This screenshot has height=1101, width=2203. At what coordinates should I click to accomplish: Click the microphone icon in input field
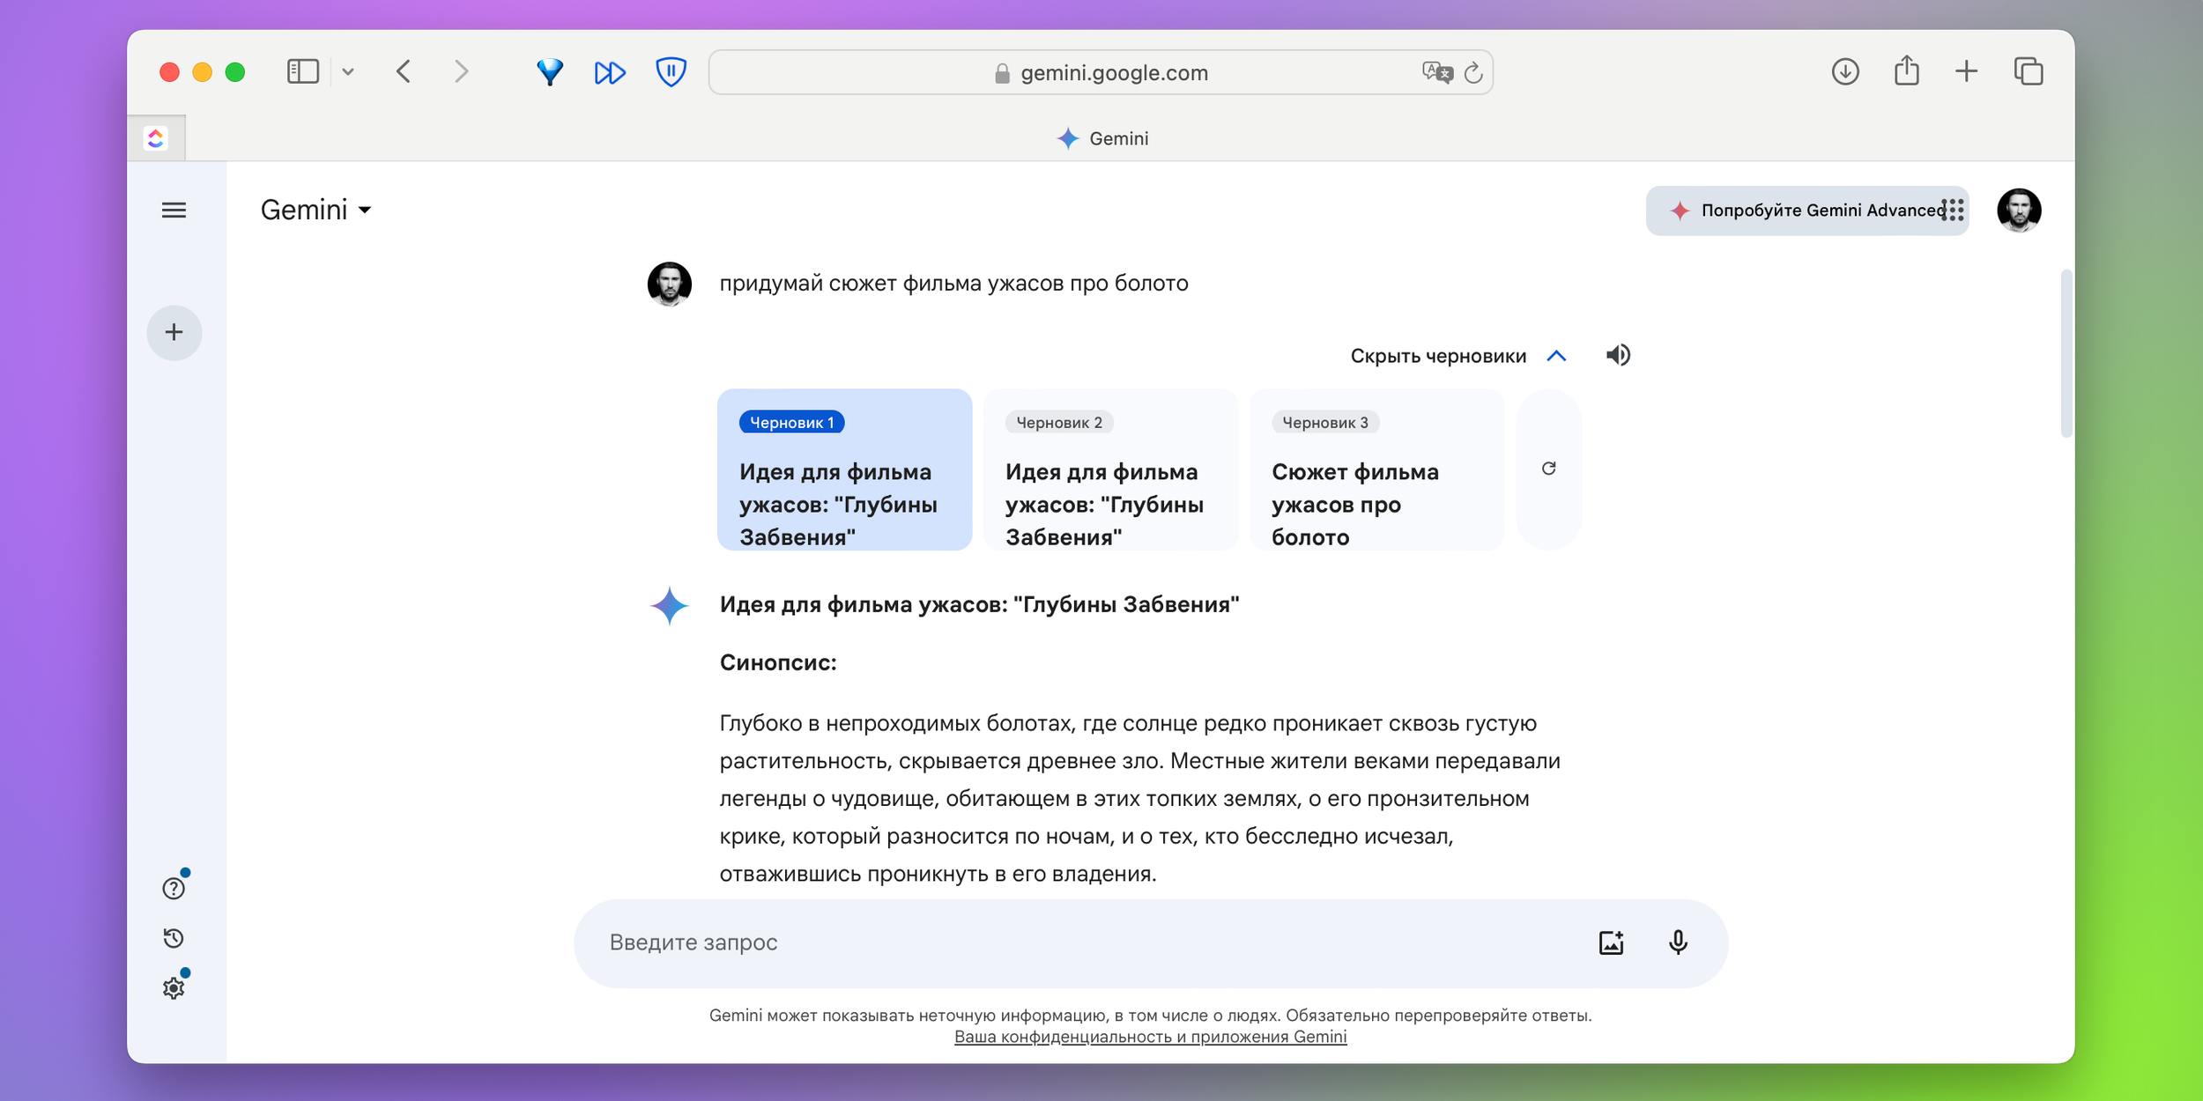[x=1676, y=941]
